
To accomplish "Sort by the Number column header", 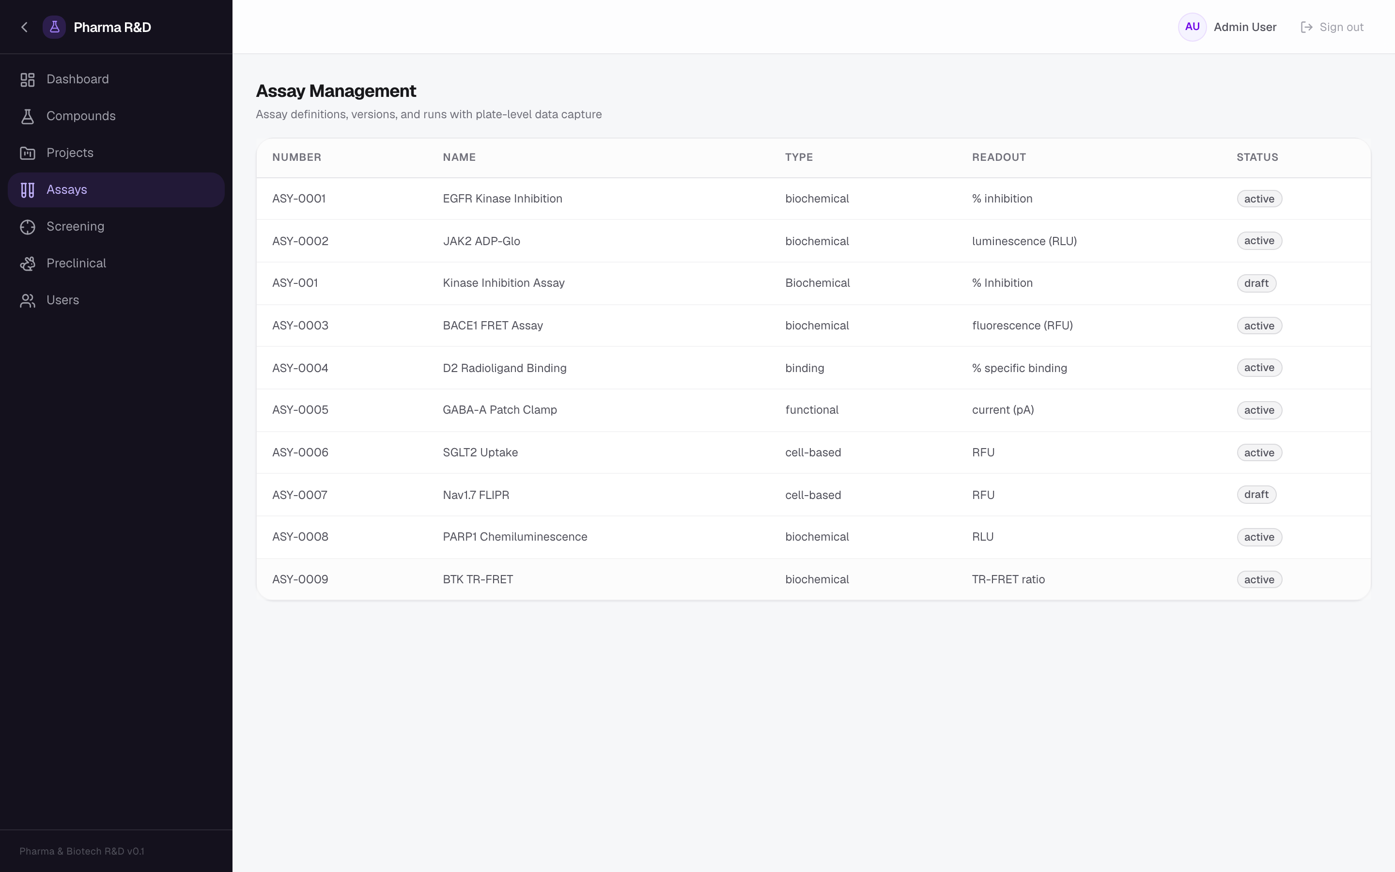I will [x=296, y=157].
